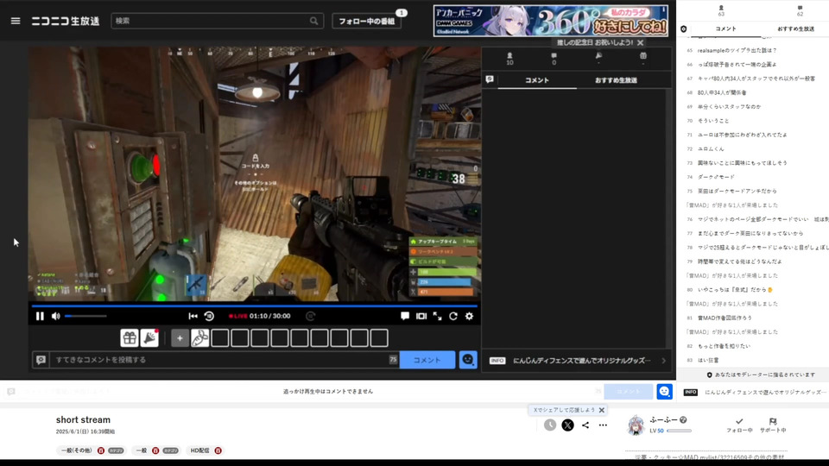
Task: Click the lock icon beside the 一般(その他) tag
Action: (101, 450)
